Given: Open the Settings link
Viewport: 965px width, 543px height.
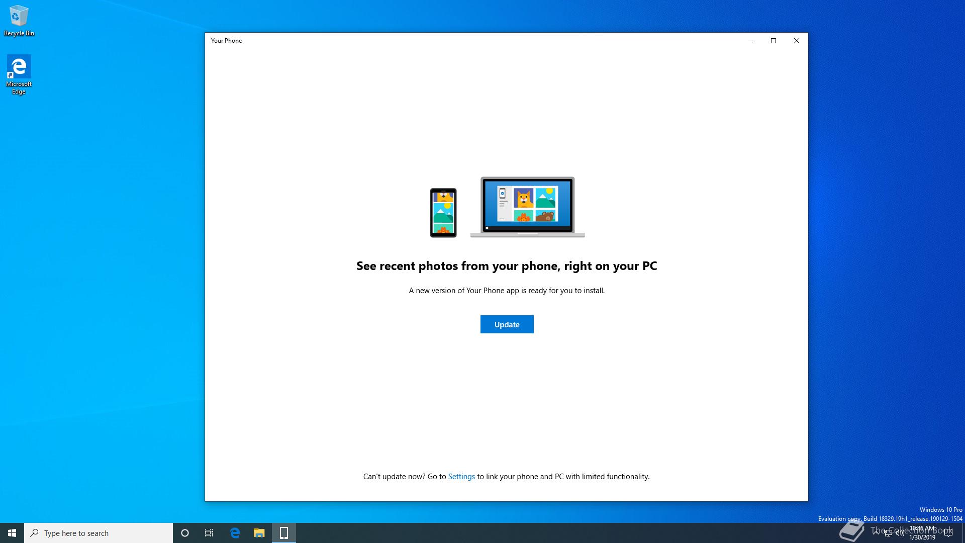Looking at the screenshot, I should pos(461,477).
